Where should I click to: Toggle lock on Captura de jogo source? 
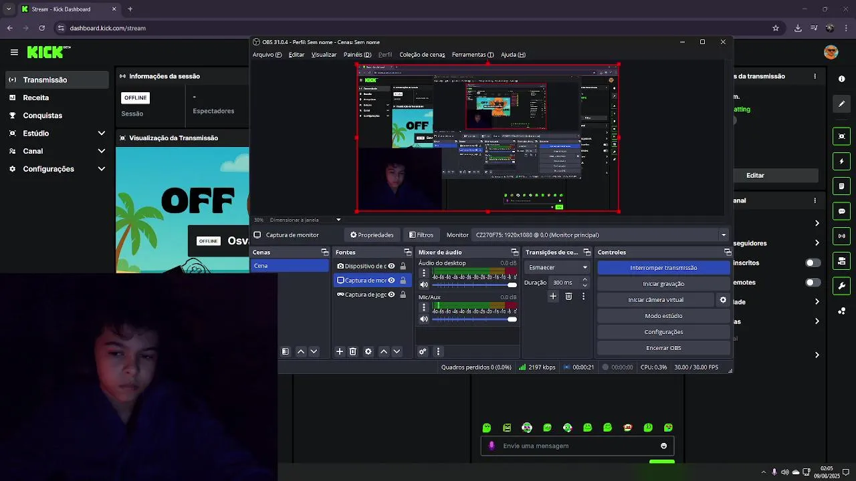click(x=403, y=295)
